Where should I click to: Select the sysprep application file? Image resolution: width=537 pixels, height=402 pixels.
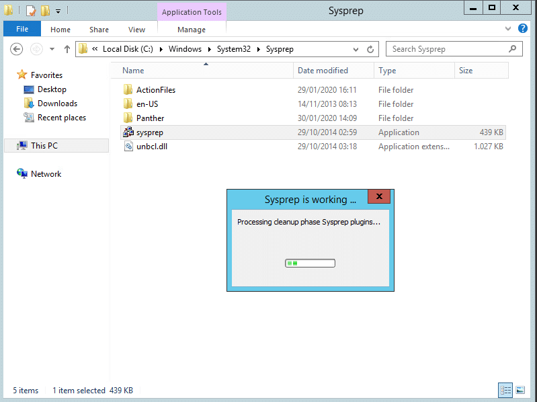pyautogui.click(x=150, y=132)
